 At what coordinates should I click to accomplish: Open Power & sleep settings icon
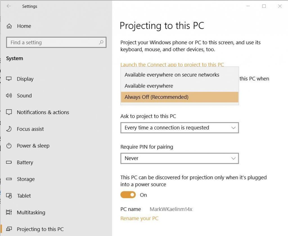(x=9, y=146)
